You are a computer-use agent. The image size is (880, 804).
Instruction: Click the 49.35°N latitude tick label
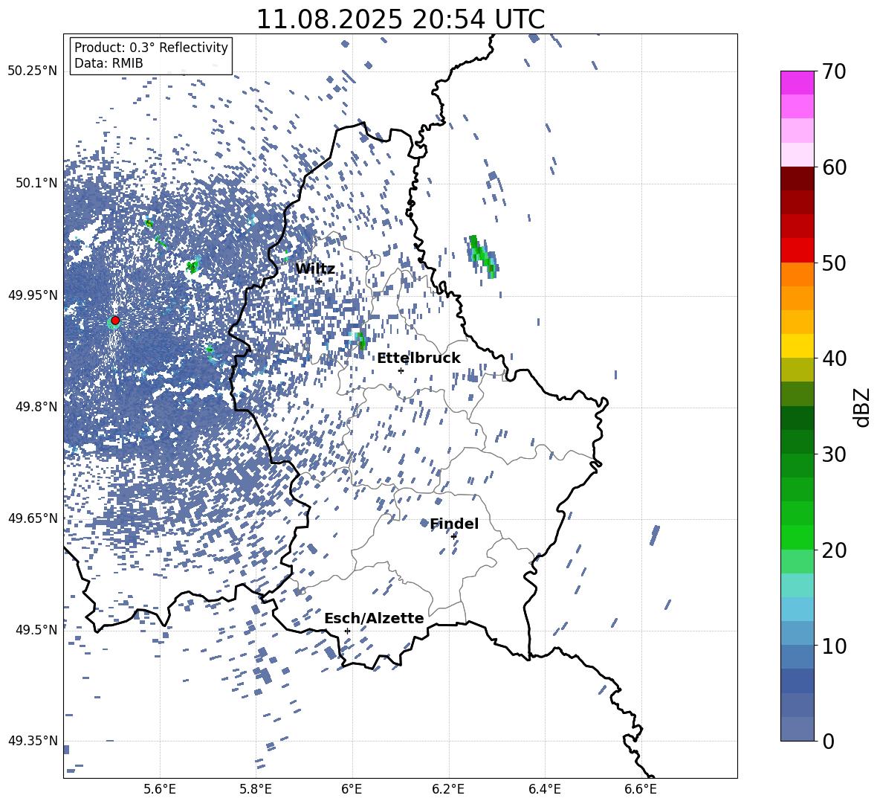(x=33, y=741)
